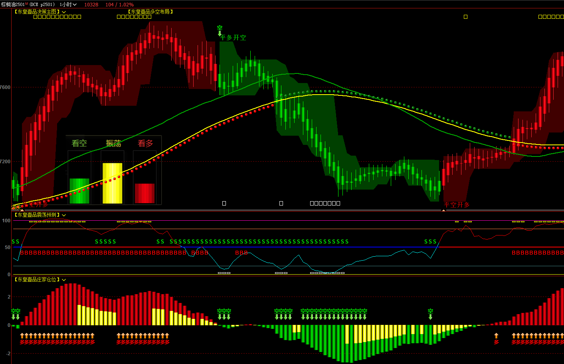This screenshot has width=564, height=364.
Task: Select the 棕榈油2501 contract title
Action: pos(13,4)
